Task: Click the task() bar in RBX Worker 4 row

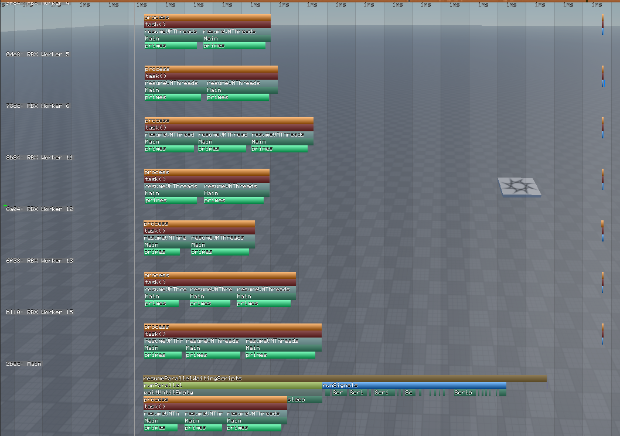Action: pos(207,25)
